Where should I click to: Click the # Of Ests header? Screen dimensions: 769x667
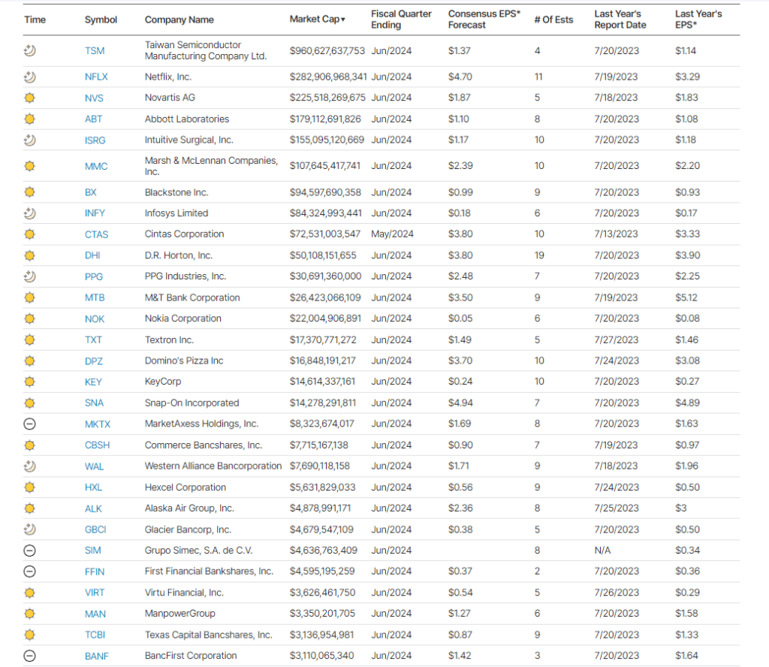tap(553, 20)
